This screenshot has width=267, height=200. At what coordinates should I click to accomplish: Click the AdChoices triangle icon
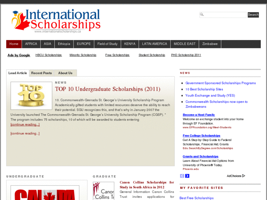(243, 176)
